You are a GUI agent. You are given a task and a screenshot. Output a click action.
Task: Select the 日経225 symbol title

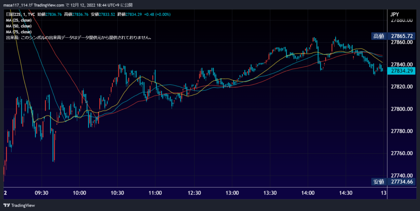coord(13,14)
